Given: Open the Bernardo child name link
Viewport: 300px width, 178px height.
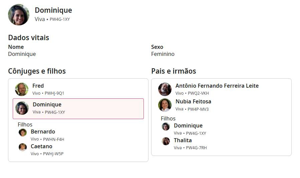Looking at the screenshot, I should coord(43,131).
